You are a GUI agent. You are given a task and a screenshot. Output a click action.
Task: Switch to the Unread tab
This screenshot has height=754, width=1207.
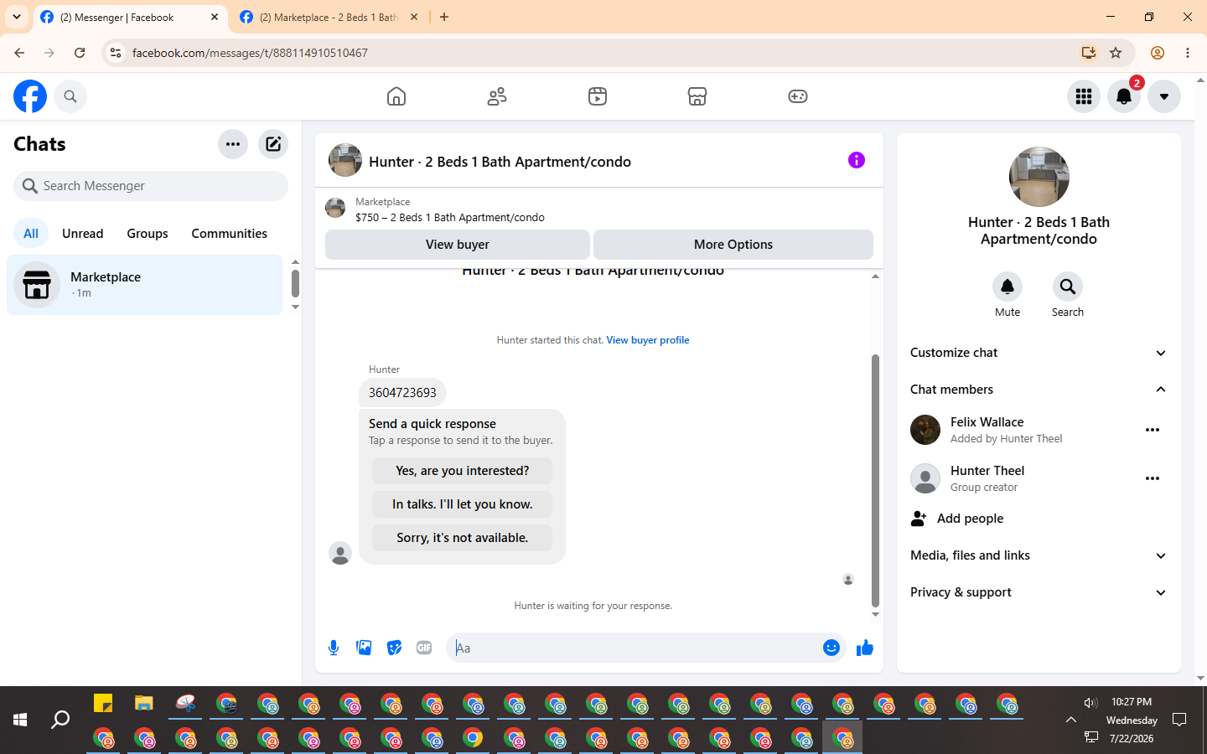pos(83,234)
